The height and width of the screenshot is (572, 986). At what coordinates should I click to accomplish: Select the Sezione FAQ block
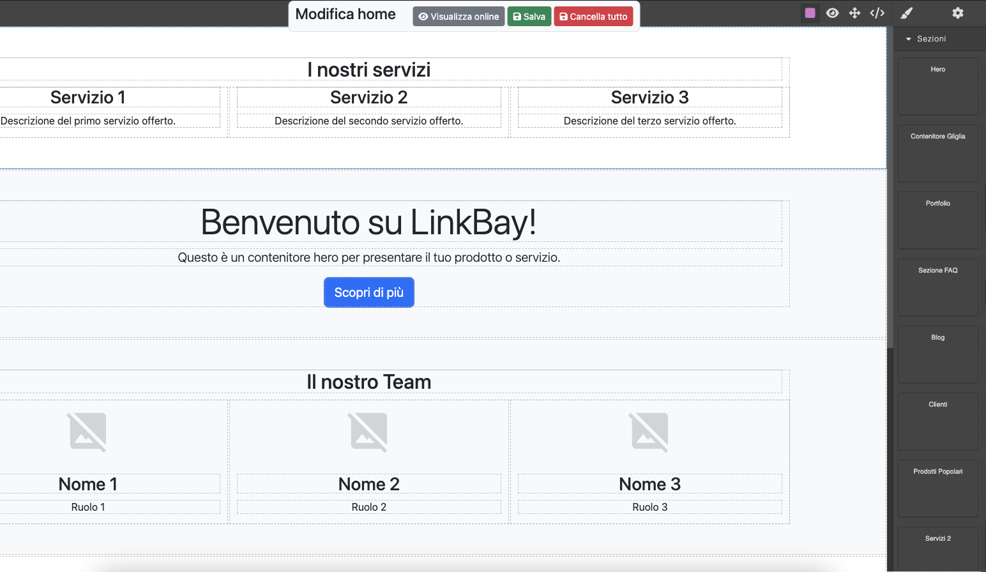[x=937, y=287]
